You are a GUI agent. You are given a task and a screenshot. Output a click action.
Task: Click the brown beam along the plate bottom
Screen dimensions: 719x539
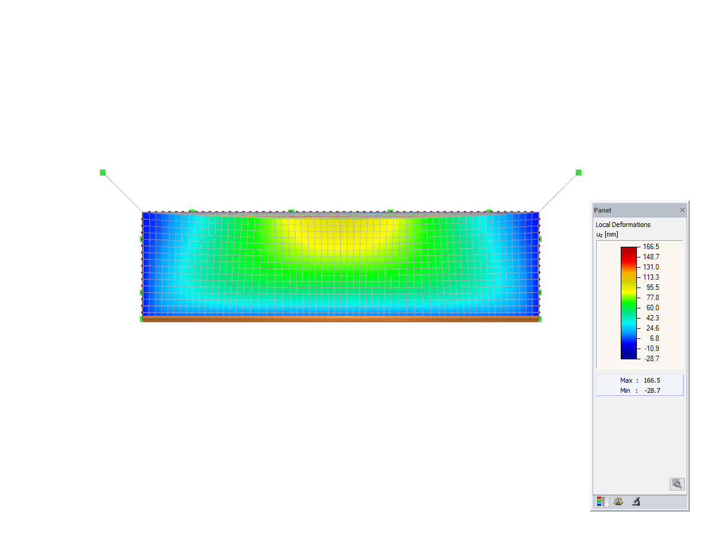point(340,320)
